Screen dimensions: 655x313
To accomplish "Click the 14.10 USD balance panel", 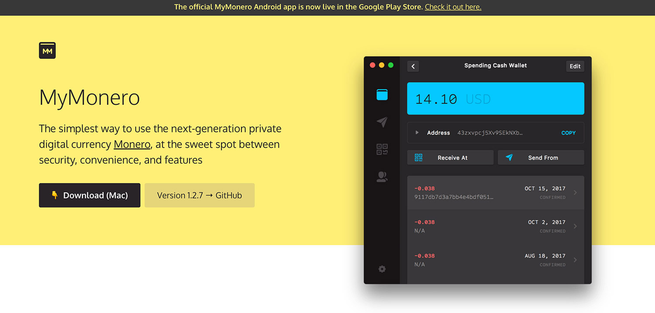I will point(496,99).
